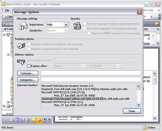The height and width of the screenshot is (131, 162).
Task: Click the Categories text field
Action: pyautogui.click(x=91, y=80)
